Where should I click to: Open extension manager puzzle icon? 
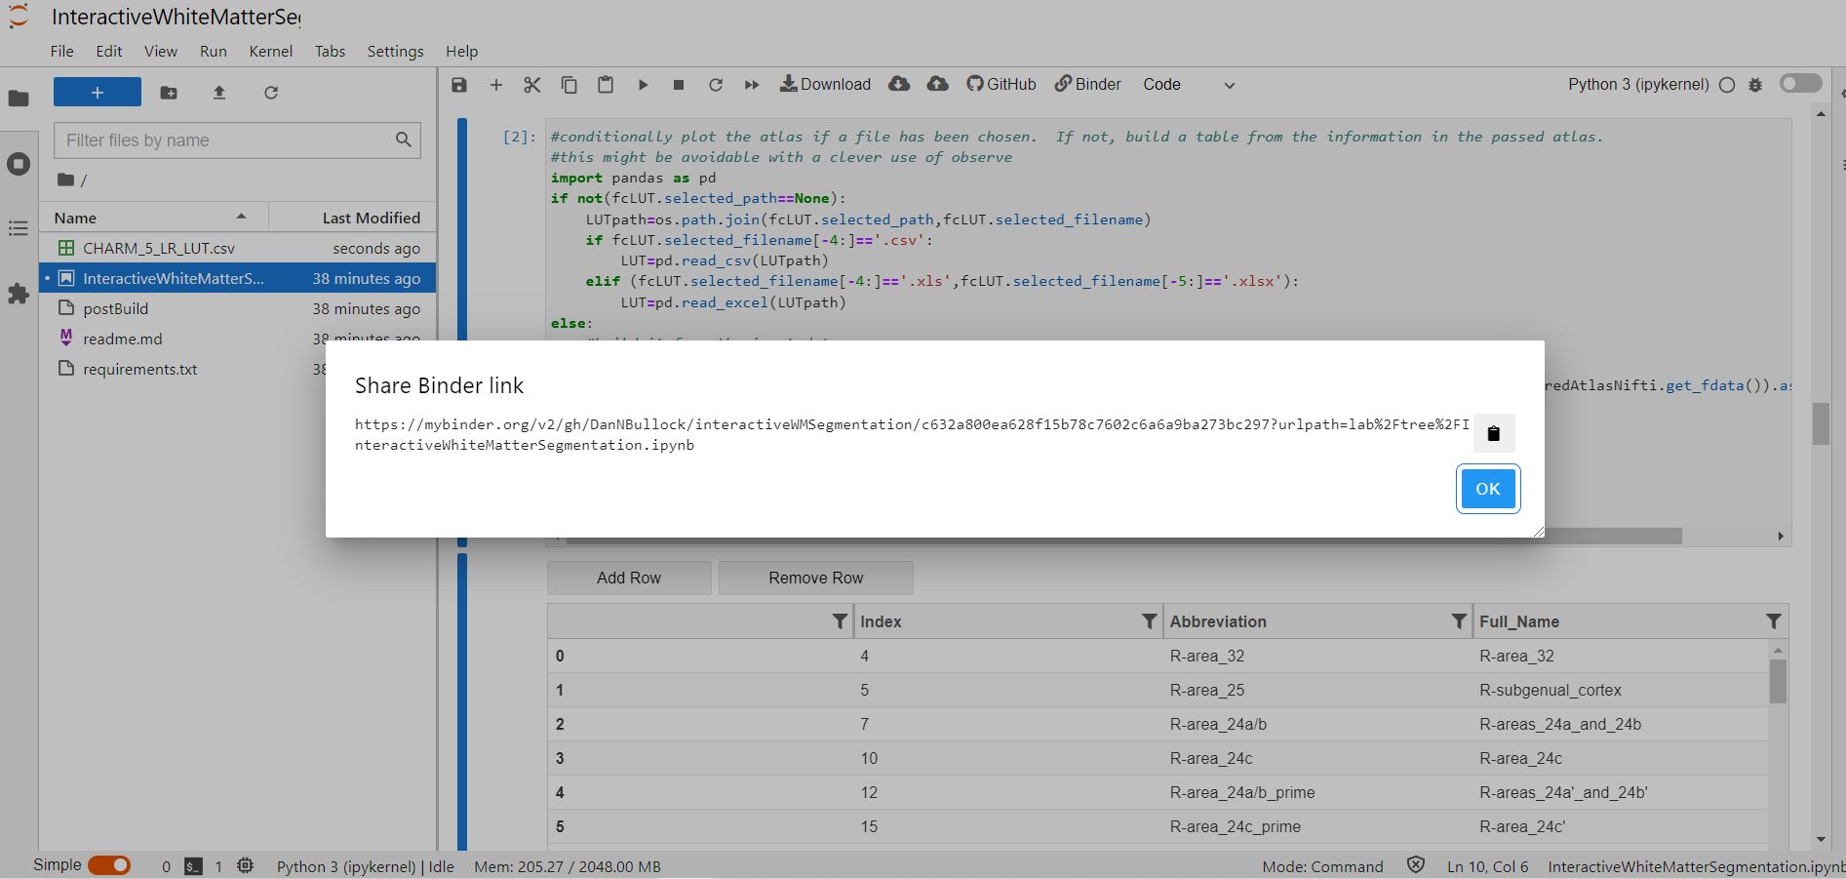[x=19, y=294]
